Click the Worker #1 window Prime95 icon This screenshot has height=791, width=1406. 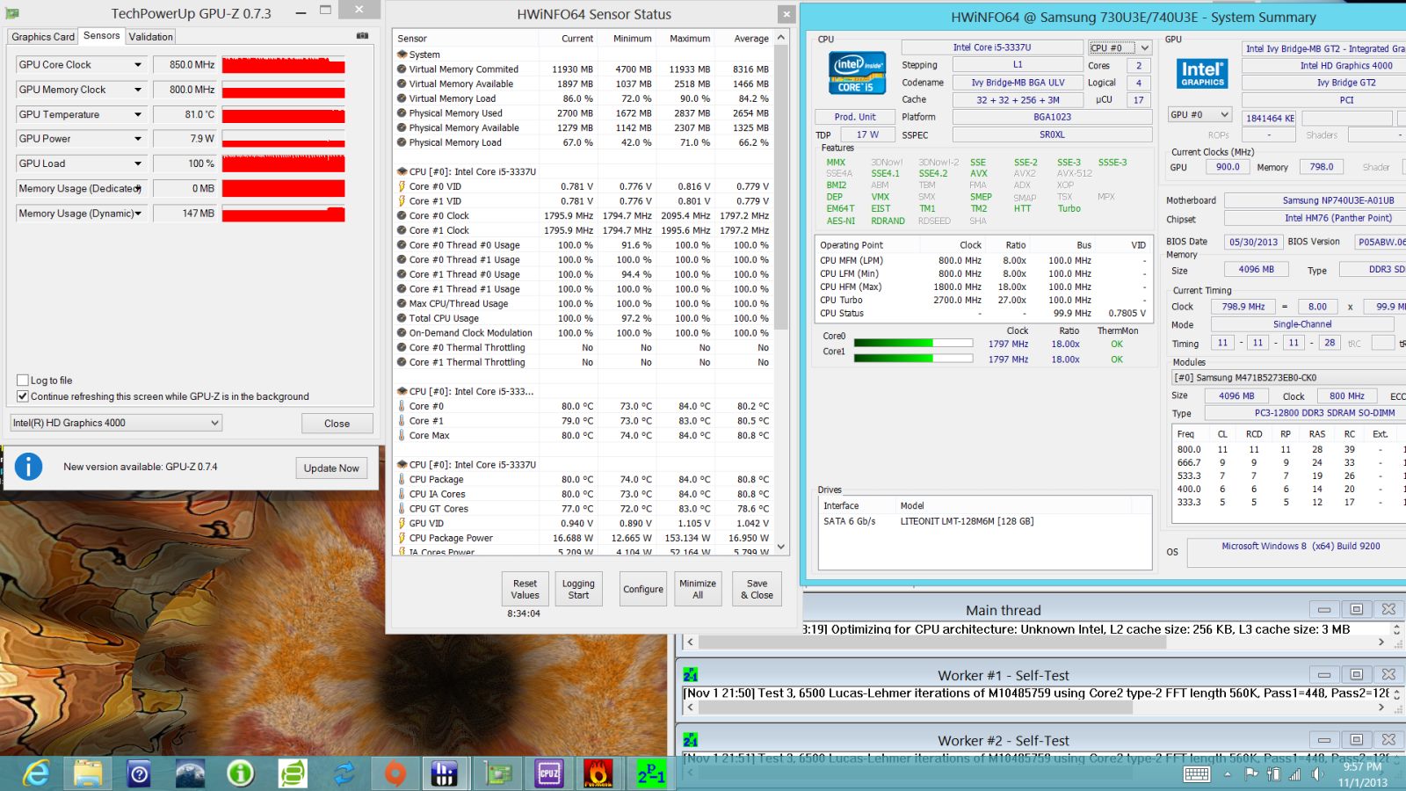point(691,675)
